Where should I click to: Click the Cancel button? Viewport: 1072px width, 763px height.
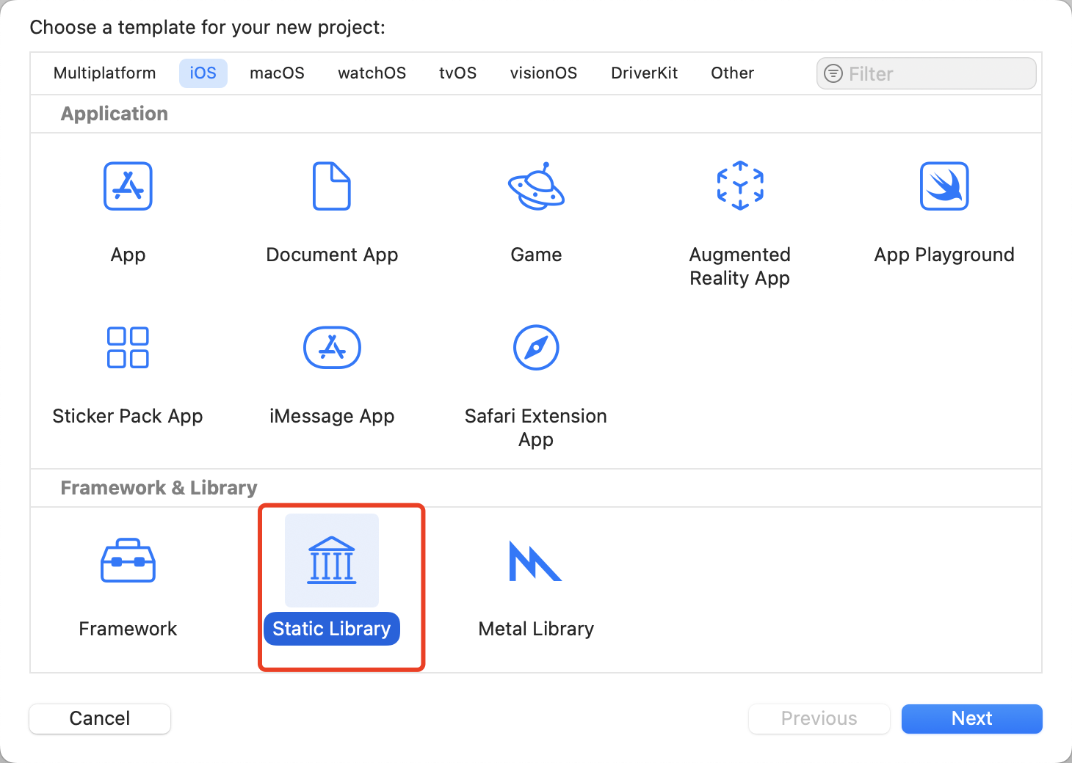click(x=100, y=719)
